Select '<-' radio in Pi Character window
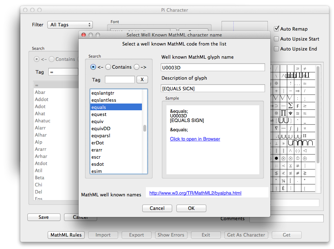 pos(36,59)
